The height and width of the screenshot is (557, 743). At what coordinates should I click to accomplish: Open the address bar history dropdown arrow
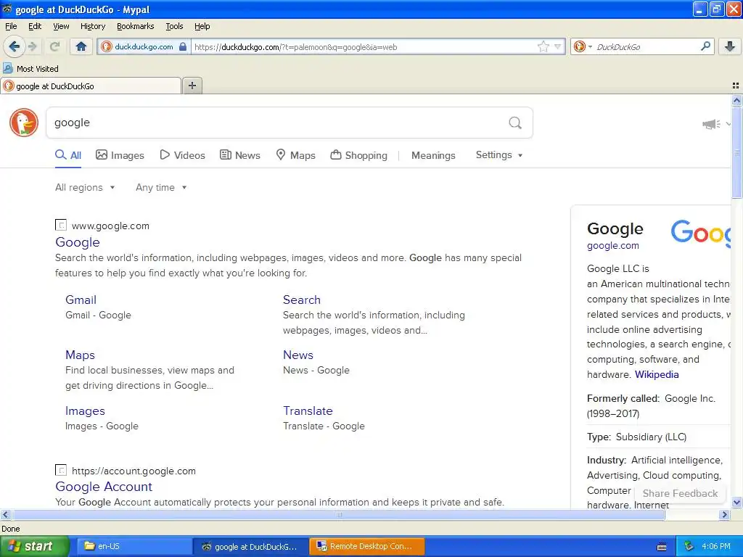point(558,46)
